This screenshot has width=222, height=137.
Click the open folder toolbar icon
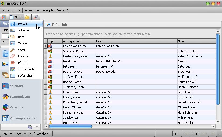[27, 17]
